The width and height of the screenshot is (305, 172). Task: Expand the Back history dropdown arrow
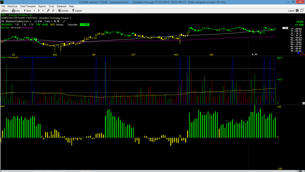coord(34,11)
